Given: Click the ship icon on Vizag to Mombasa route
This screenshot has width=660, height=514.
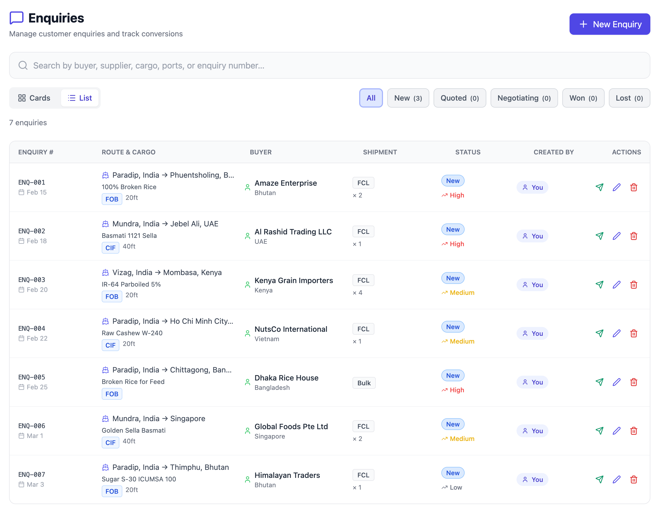Looking at the screenshot, I should pos(105,272).
